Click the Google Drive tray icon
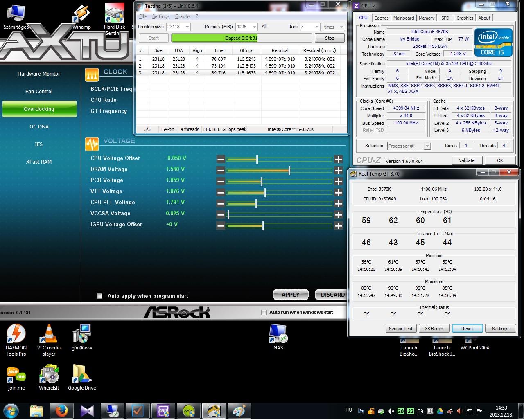This screenshot has height=419, width=524. point(440,411)
